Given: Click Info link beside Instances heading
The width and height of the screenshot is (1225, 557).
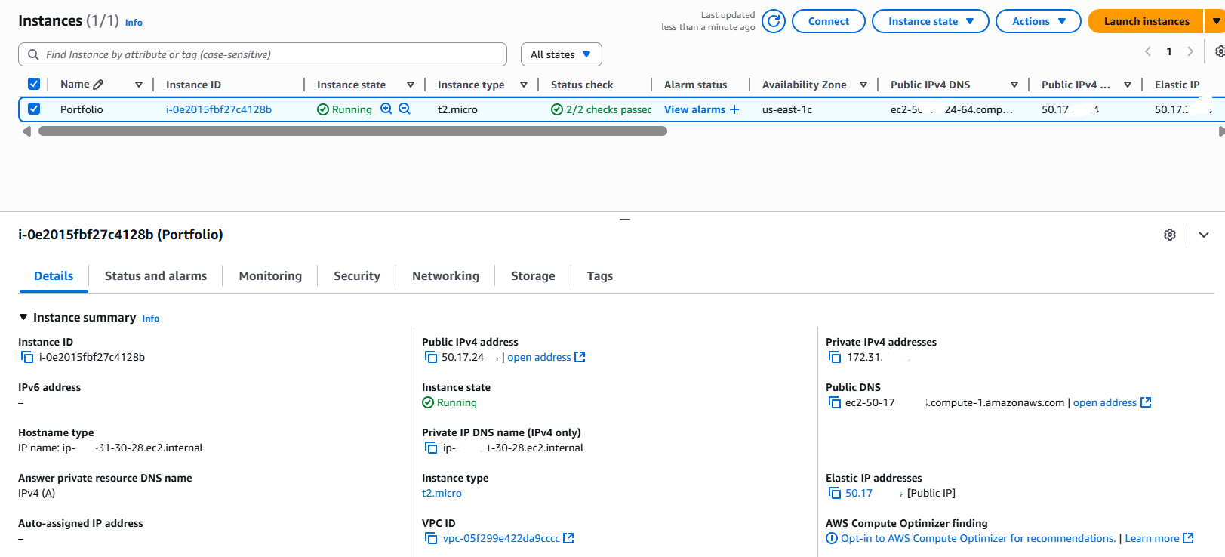Looking at the screenshot, I should [134, 23].
